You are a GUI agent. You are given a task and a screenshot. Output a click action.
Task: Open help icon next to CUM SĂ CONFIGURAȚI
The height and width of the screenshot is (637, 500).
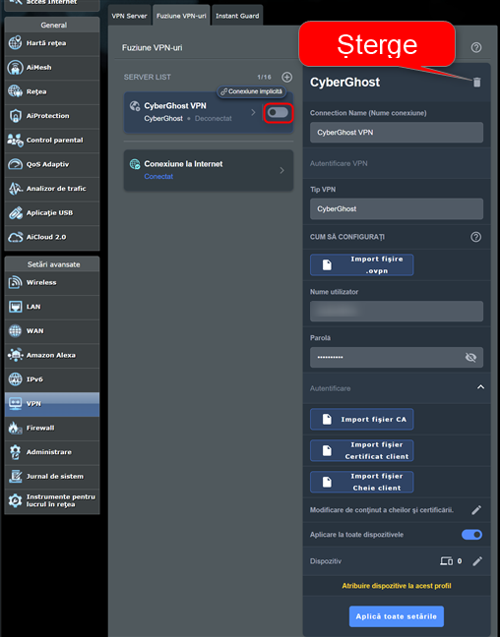(475, 237)
